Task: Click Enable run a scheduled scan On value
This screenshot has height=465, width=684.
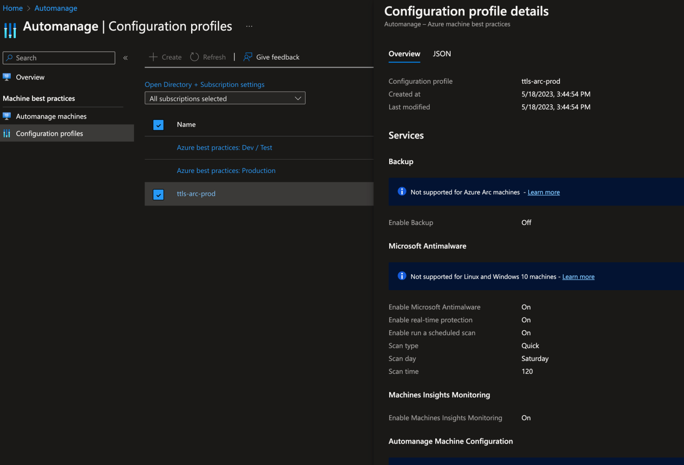Action: coord(526,332)
